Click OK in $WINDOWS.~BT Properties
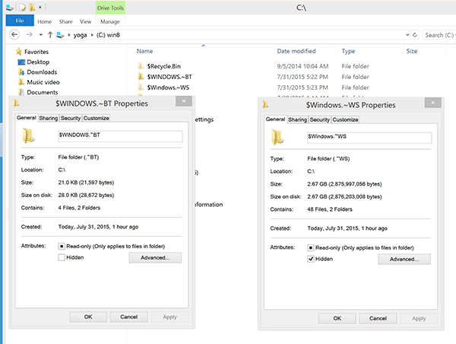456x344 pixels. [88, 317]
